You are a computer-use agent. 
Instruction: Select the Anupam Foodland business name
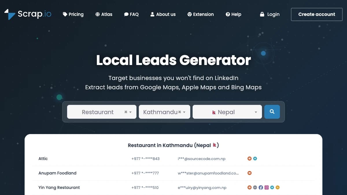coord(58,173)
